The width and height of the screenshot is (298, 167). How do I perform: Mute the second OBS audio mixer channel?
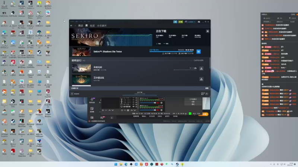coord(158,110)
